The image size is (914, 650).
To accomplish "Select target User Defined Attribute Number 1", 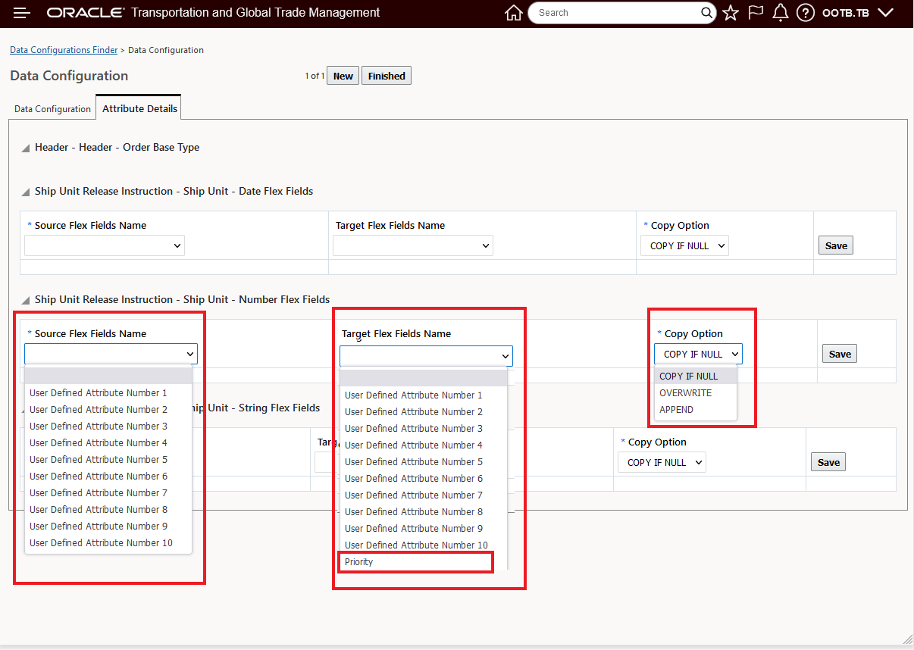I will [424, 395].
